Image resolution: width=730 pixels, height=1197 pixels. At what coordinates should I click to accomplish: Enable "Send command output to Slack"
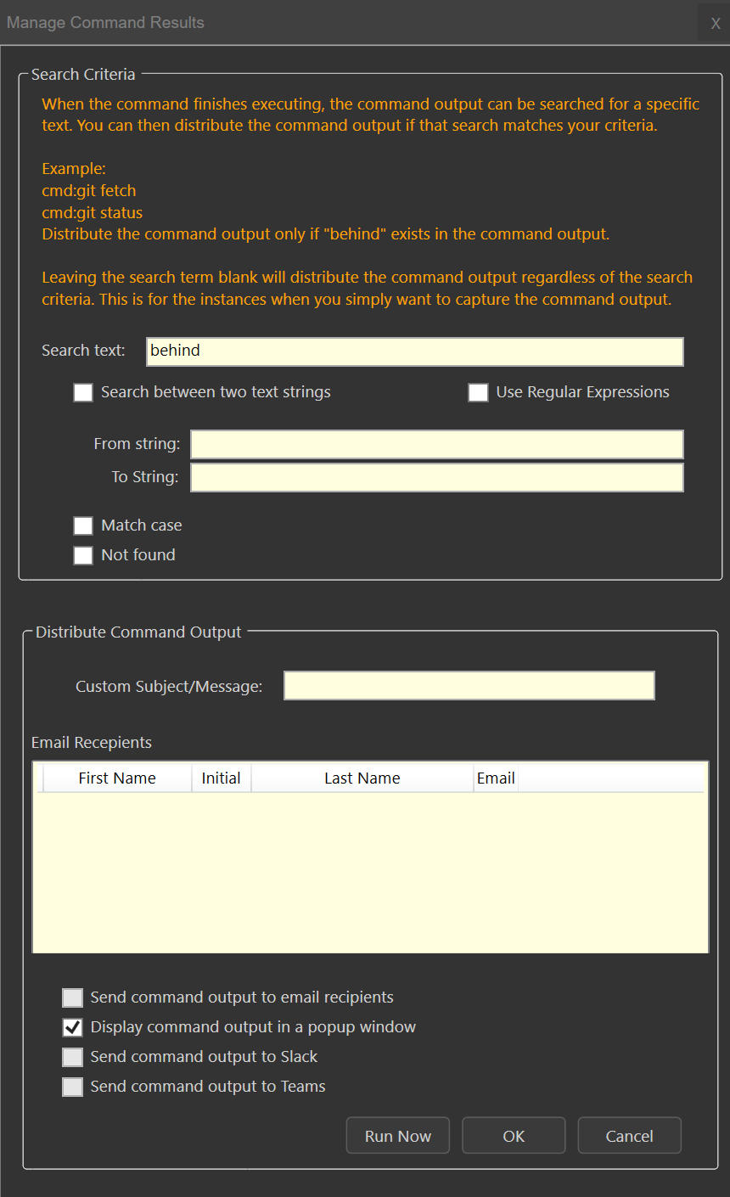(72, 1057)
